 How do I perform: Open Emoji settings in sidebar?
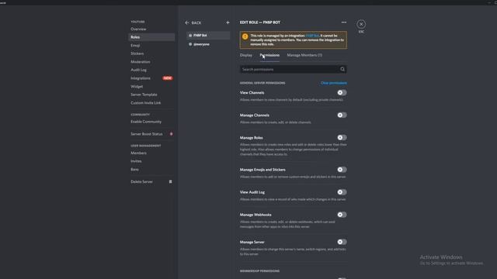pyautogui.click(x=151, y=46)
